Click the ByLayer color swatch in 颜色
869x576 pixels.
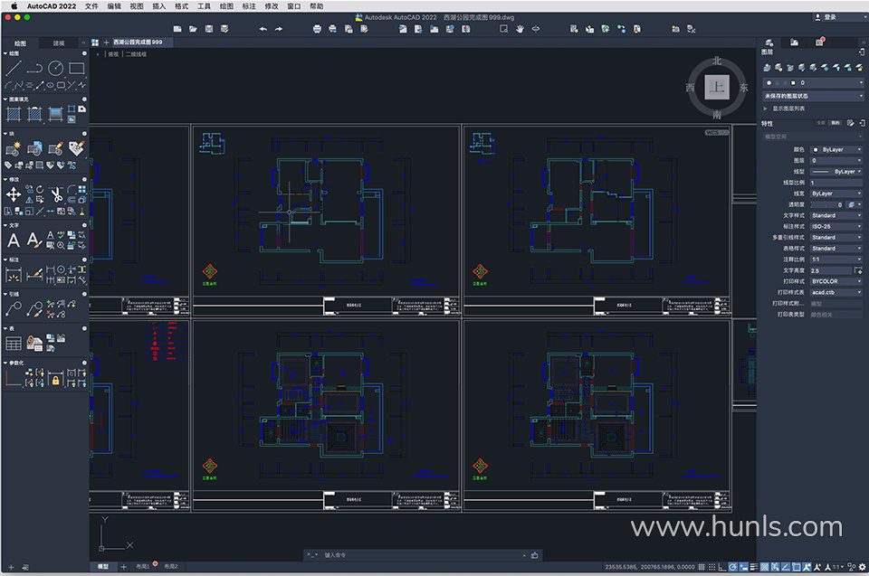point(816,149)
